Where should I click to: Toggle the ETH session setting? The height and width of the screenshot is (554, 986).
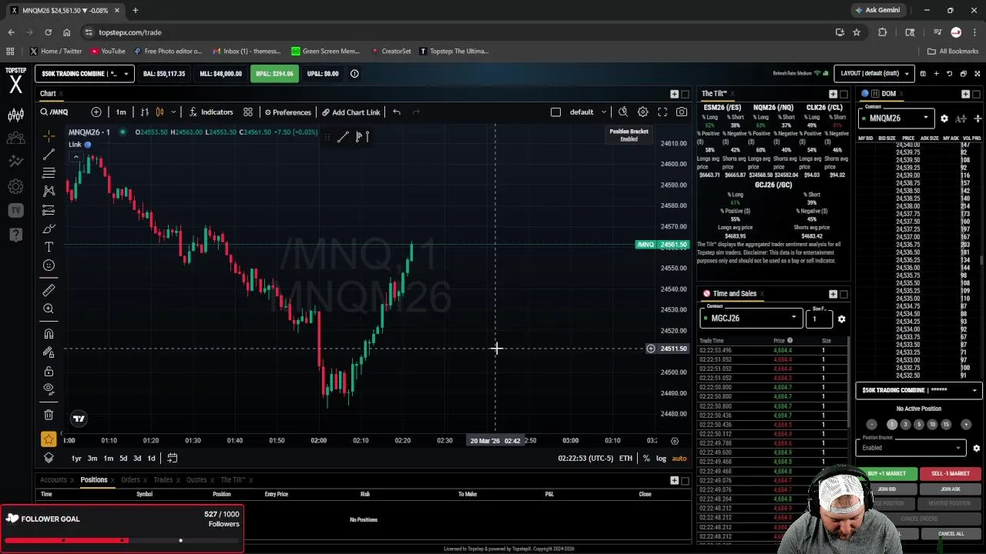point(625,459)
